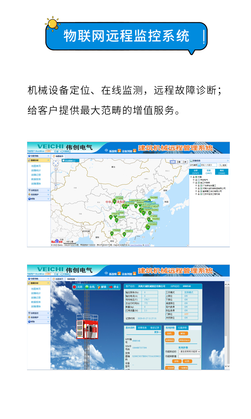The image size is (251, 419).
Task: Click the red arrow 停止 stop icon
Action: coord(111,287)
